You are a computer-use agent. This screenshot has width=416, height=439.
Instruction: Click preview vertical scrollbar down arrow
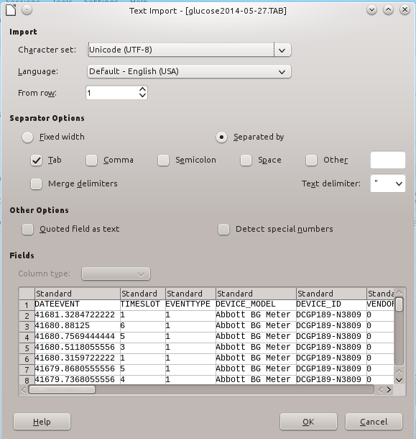click(399, 380)
